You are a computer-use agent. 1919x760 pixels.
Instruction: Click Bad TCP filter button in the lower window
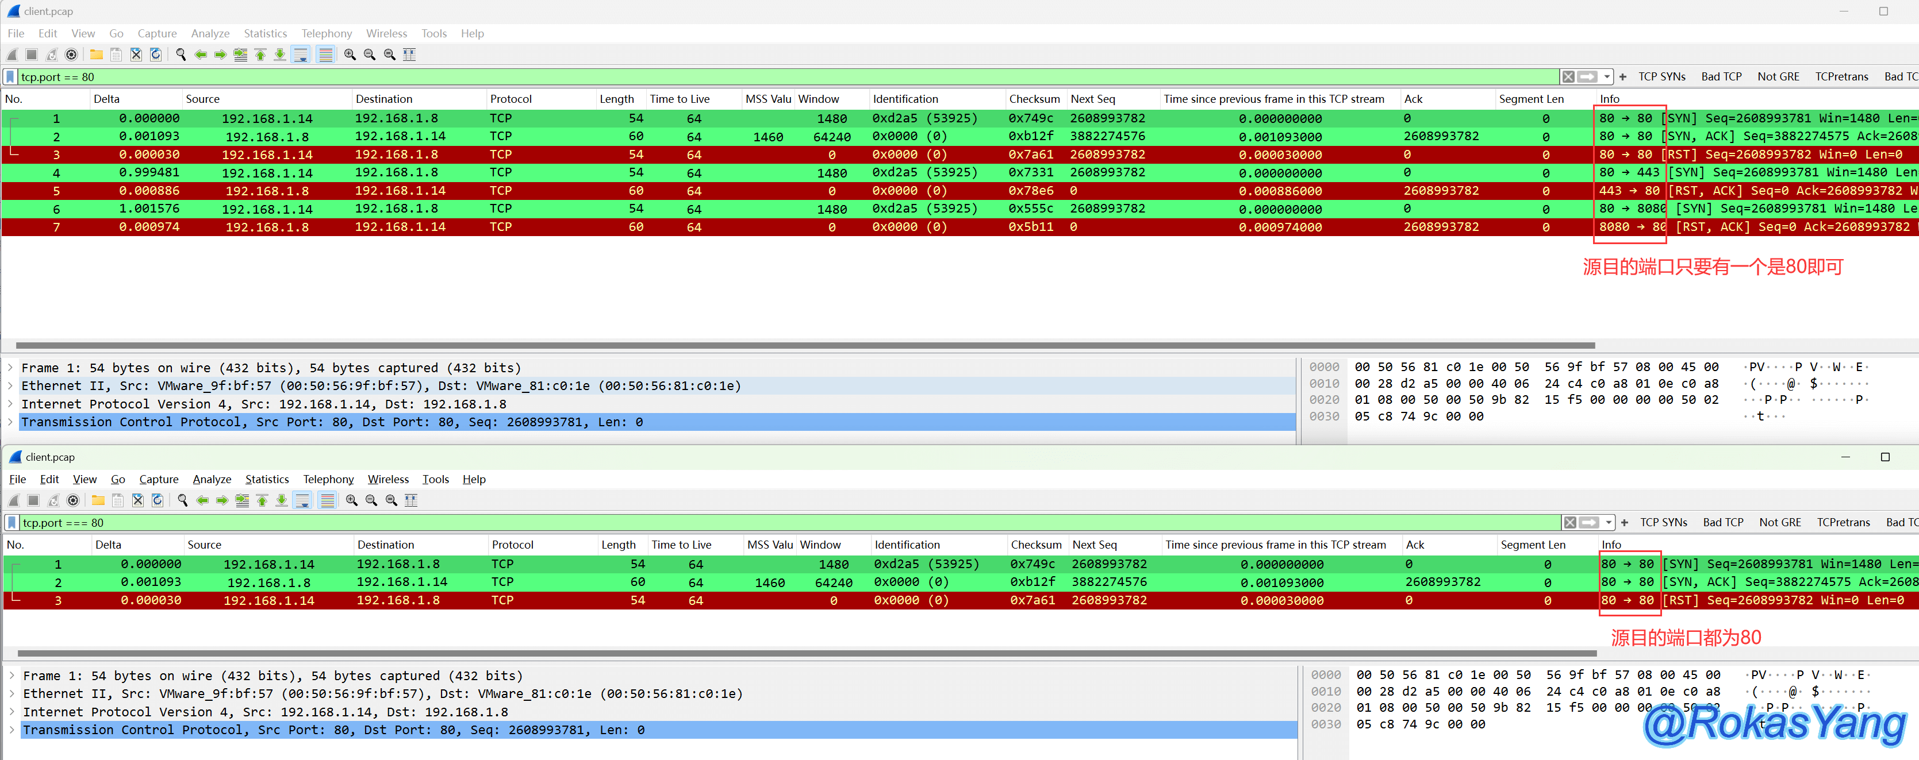pyautogui.click(x=1722, y=523)
